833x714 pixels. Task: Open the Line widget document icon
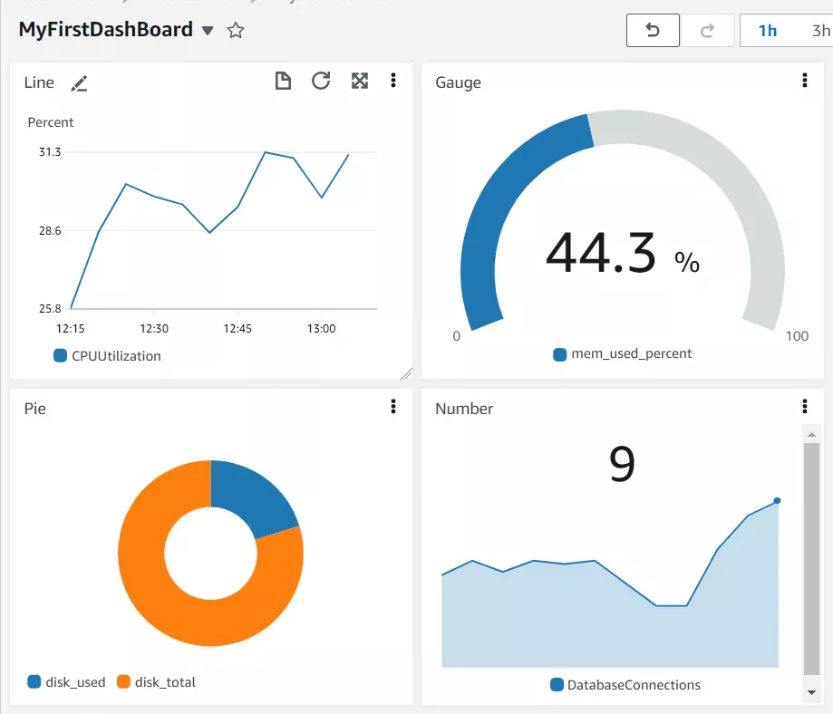[284, 82]
